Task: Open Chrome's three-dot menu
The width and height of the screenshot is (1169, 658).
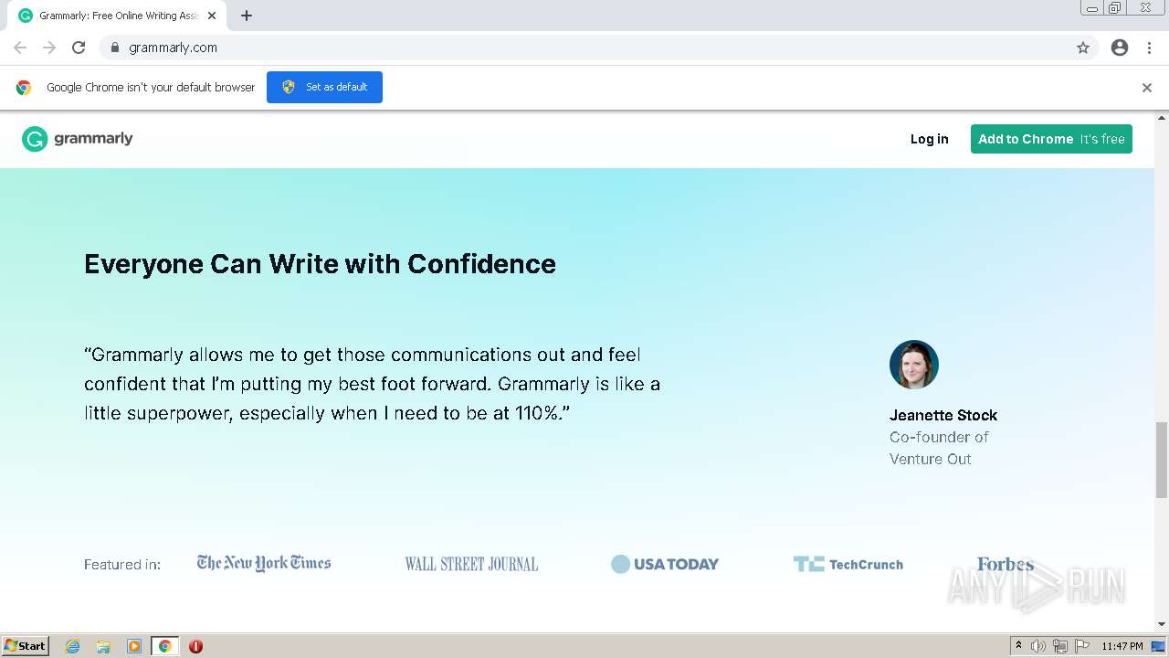Action: pyautogui.click(x=1149, y=48)
